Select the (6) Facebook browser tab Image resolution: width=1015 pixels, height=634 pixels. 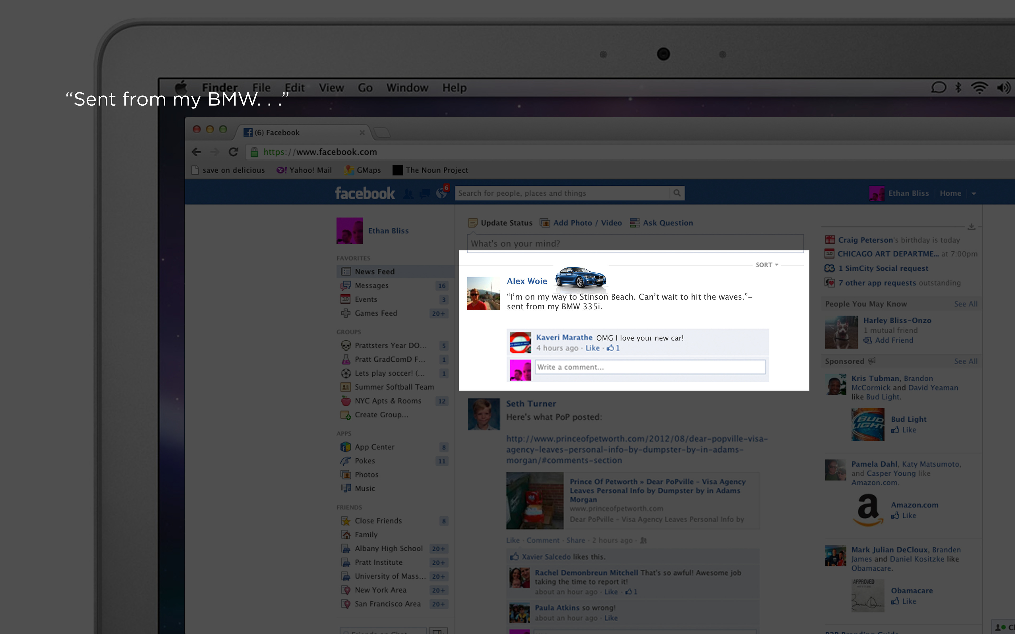pyautogui.click(x=304, y=133)
